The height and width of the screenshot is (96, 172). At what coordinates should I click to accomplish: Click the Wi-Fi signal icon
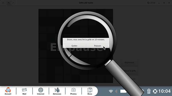tap(111, 91)
